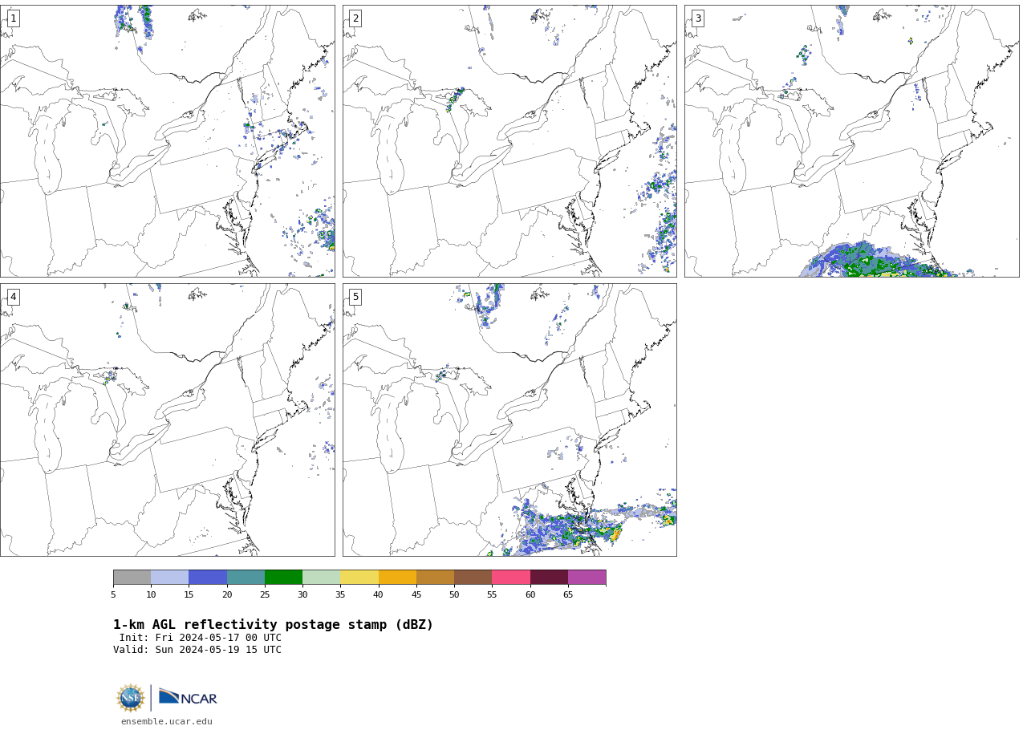Click the gray 5-10 dBZ color swatch
The image size is (1027, 730).
pos(132,578)
